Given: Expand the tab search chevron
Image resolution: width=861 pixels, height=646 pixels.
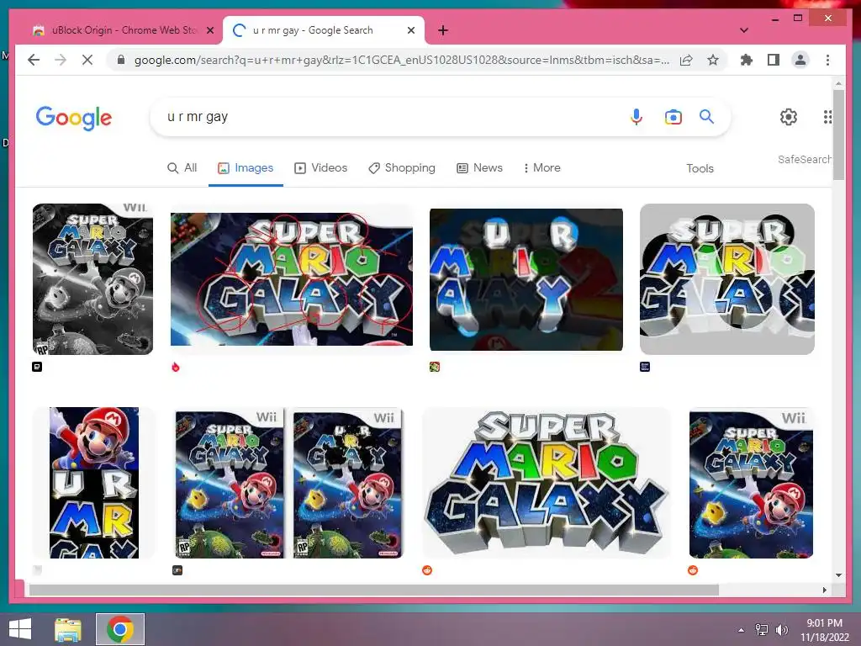Looking at the screenshot, I should pyautogui.click(x=743, y=30).
